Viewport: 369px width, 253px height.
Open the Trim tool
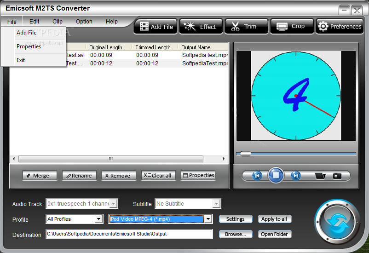[x=247, y=26]
